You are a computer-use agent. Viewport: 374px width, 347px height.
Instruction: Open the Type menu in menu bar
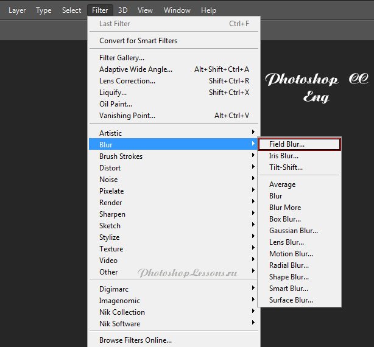pos(43,10)
